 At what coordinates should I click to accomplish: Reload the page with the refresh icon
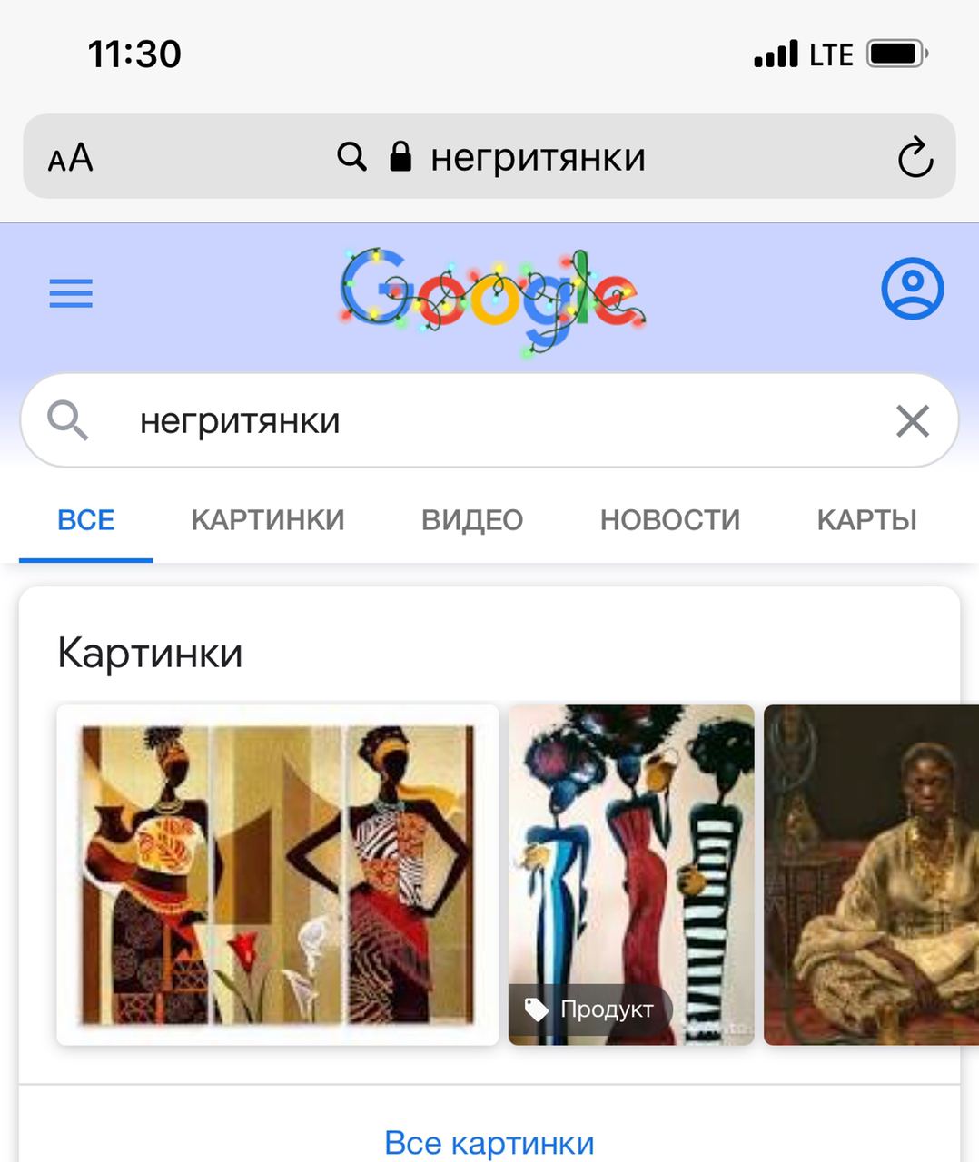[915, 157]
